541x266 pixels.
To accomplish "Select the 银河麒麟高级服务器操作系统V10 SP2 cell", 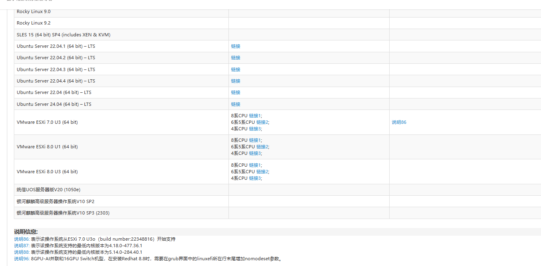I will [x=121, y=201].
